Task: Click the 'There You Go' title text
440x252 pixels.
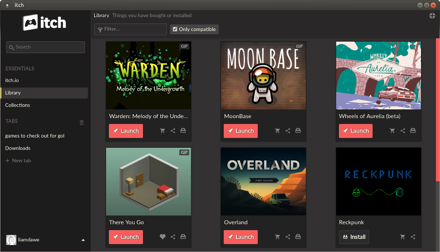Action: 126,222
